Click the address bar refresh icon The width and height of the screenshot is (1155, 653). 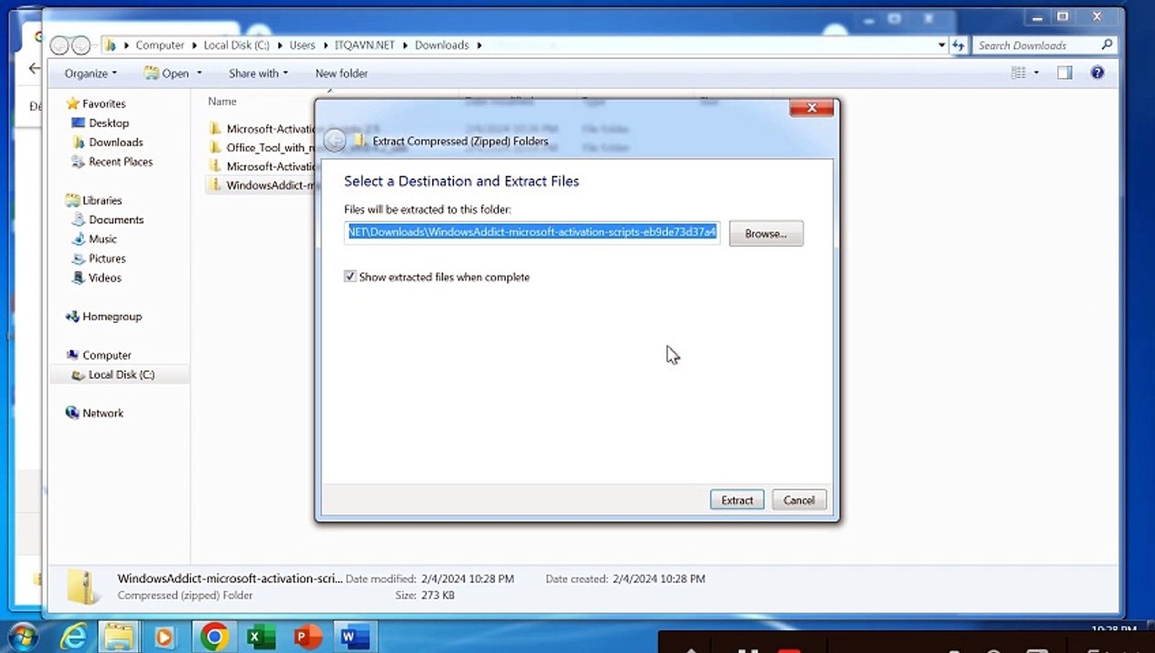959,45
